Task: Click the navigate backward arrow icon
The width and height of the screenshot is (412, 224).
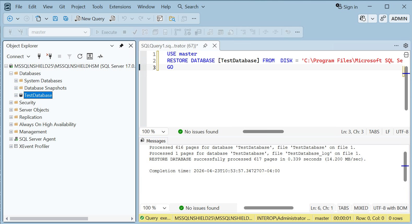Action: click(x=10, y=18)
